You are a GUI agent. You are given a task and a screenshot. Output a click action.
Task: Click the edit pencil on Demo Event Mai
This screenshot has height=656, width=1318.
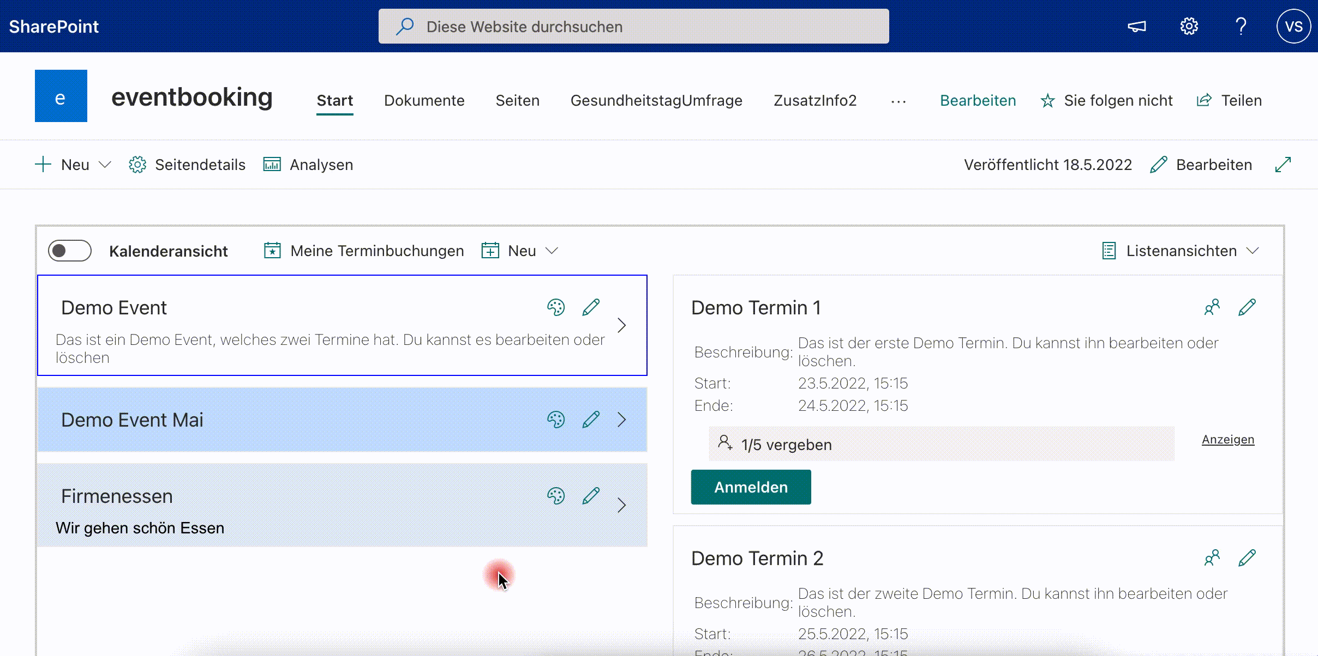pos(591,420)
